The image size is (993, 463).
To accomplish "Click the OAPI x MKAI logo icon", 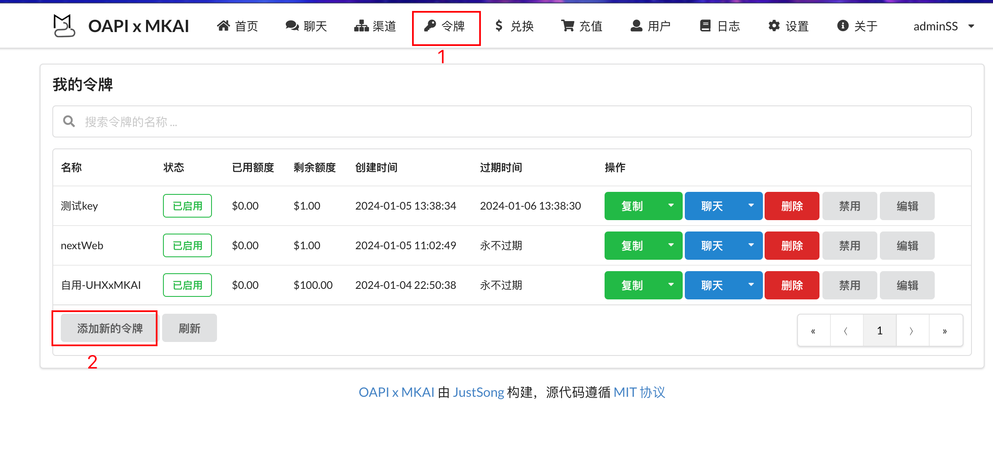I will [x=64, y=26].
